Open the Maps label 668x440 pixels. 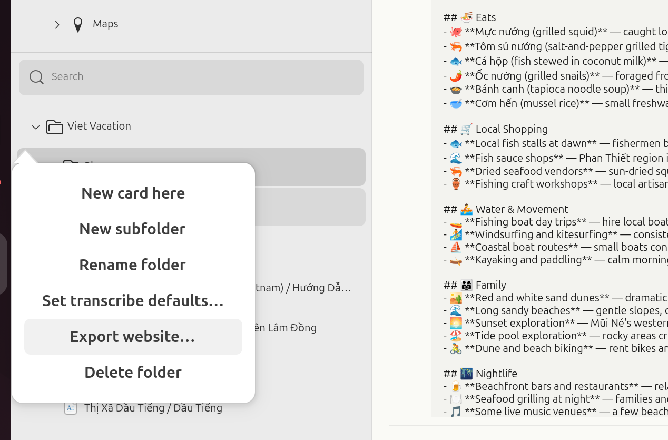click(105, 24)
